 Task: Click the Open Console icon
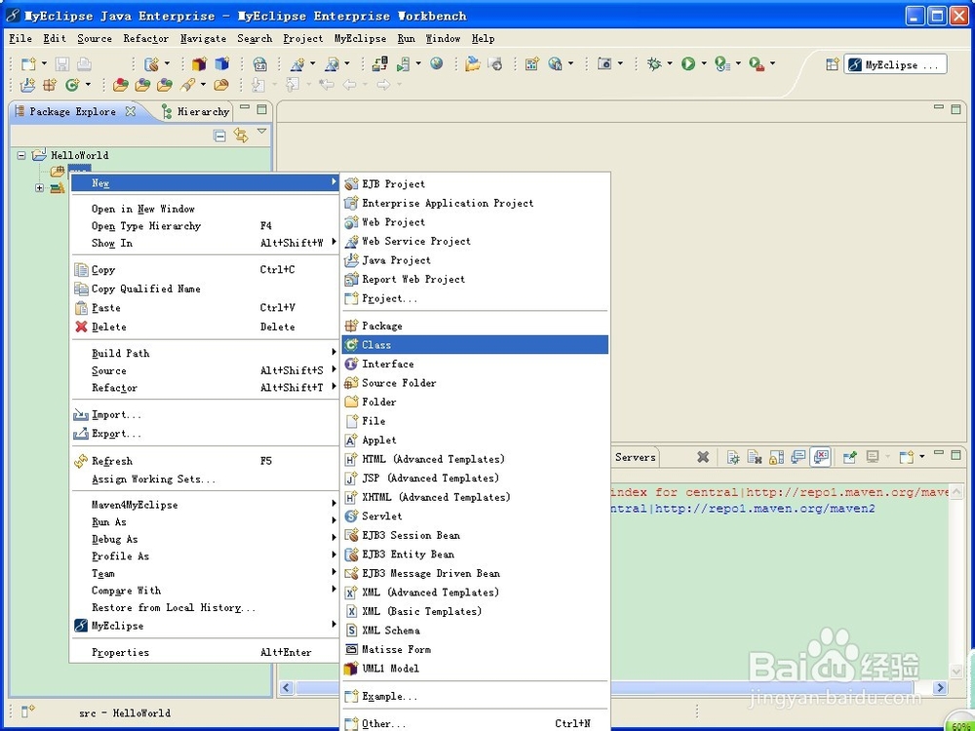[x=907, y=457]
